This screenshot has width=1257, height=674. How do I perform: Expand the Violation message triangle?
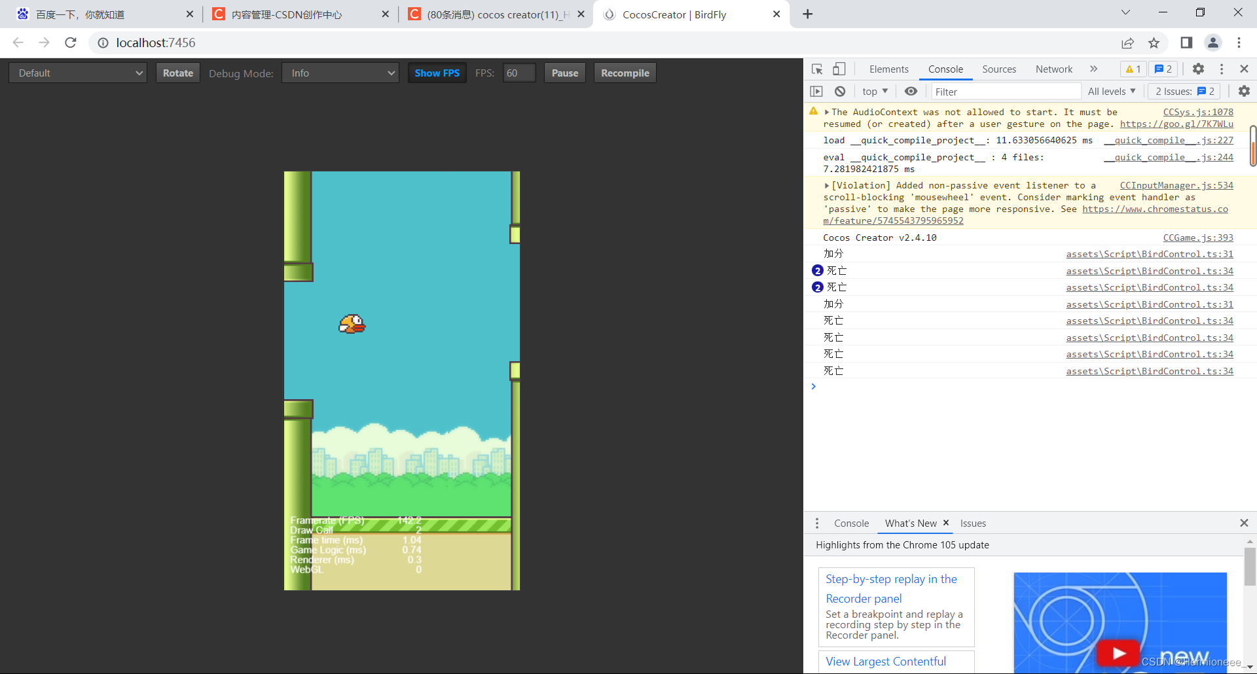[x=827, y=186]
